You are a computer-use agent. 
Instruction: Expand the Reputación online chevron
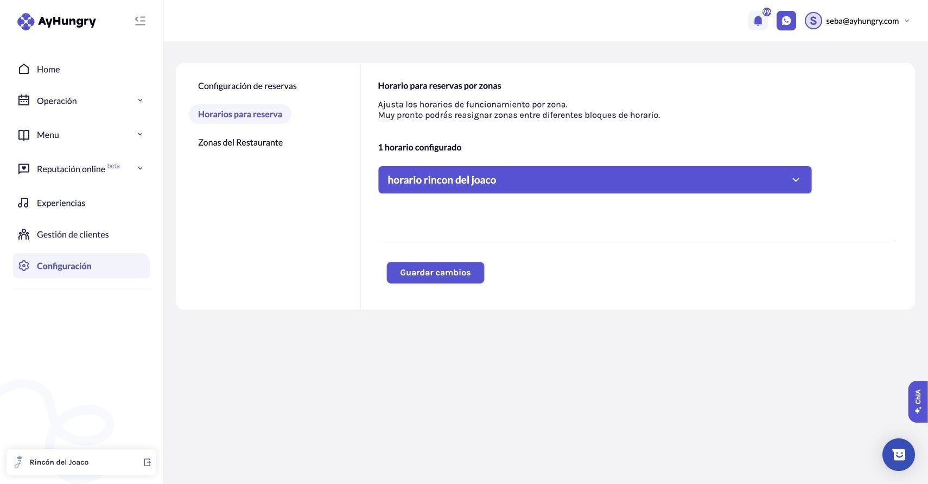140,169
